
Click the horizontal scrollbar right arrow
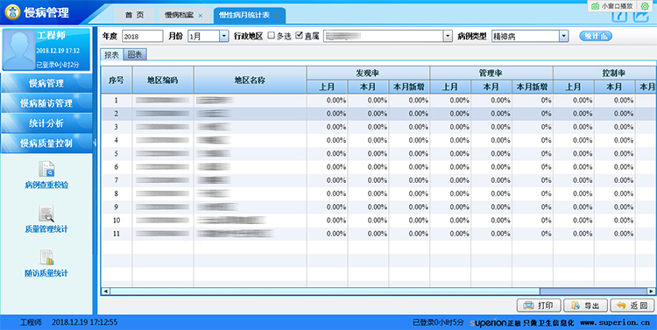pyautogui.click(x=651, y=291)
